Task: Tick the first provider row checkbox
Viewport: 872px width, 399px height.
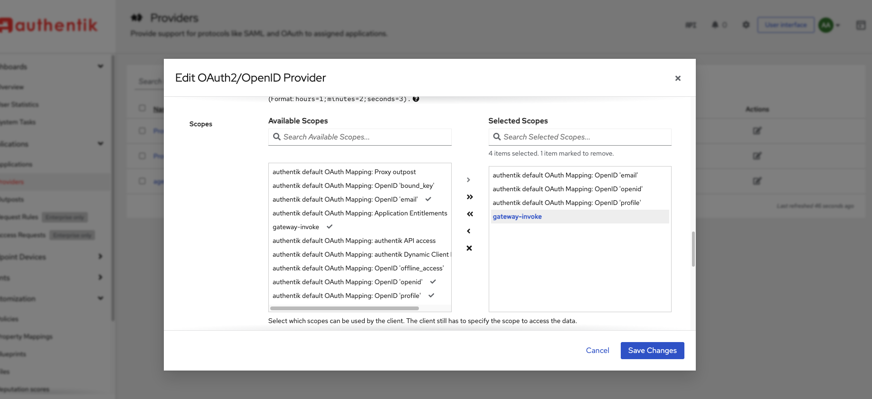Action: (x=142, y=130)
